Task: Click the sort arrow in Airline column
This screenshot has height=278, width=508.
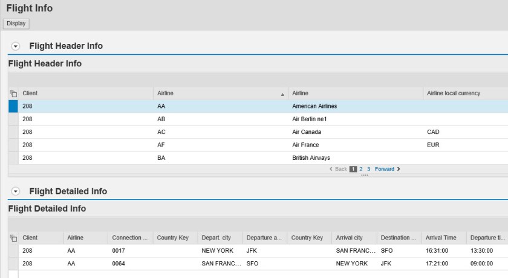Action: pos(282,95)
